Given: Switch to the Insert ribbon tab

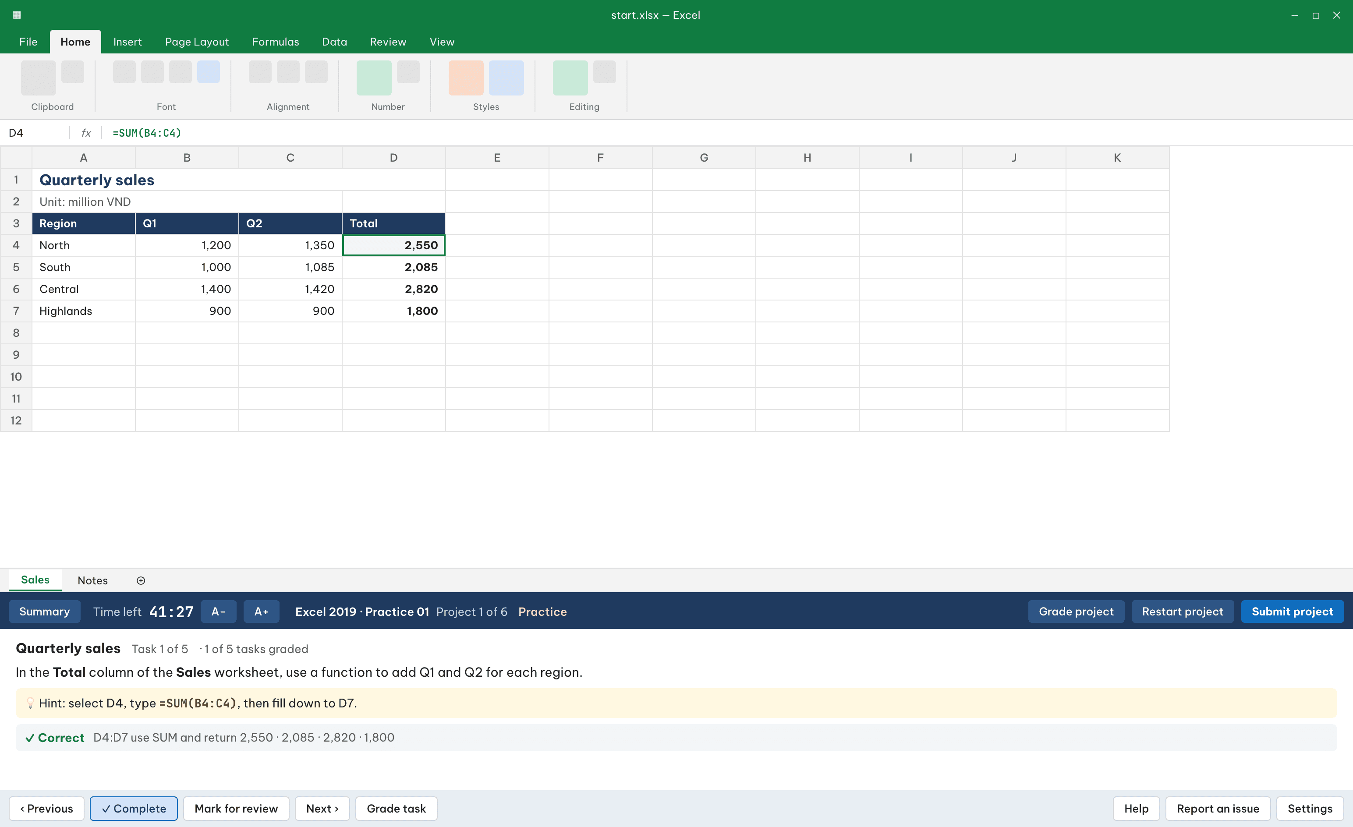Looking at the screenshot, I should [x=128, y=42].
